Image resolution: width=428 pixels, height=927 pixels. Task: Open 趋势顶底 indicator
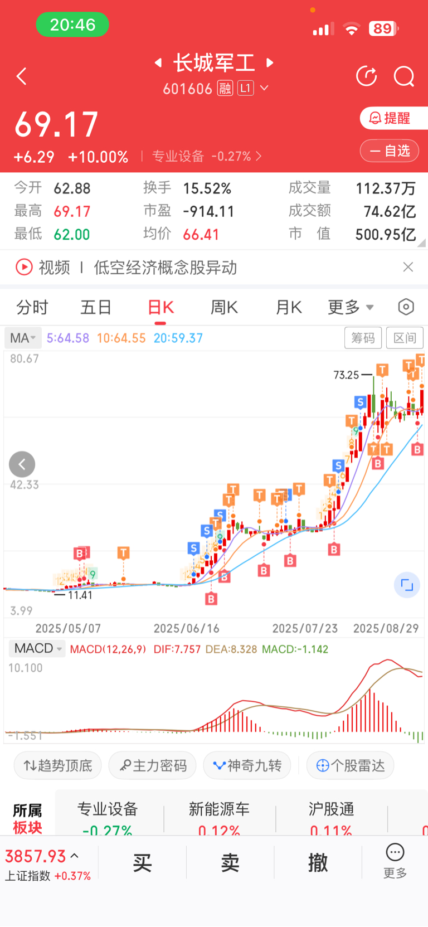click(58, 766)
